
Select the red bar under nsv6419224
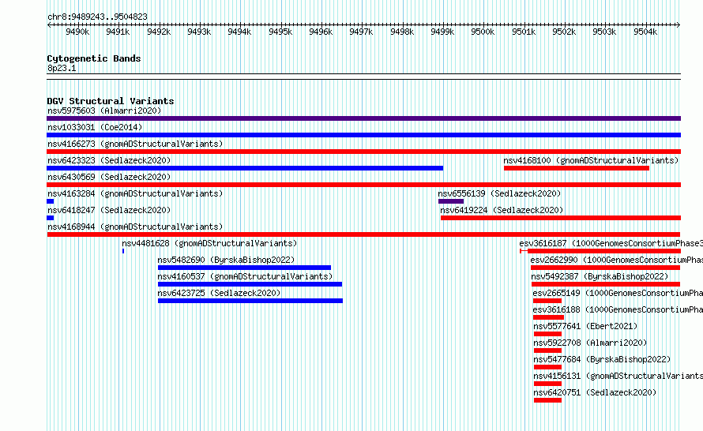[561, 218]
